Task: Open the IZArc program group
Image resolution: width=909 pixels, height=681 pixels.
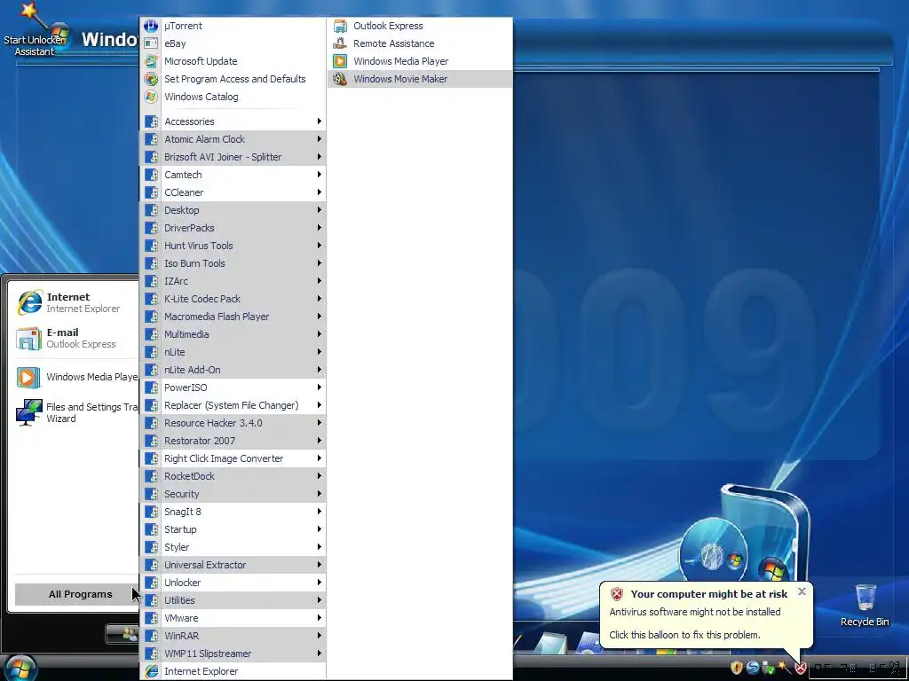Action: click(233, 281)
